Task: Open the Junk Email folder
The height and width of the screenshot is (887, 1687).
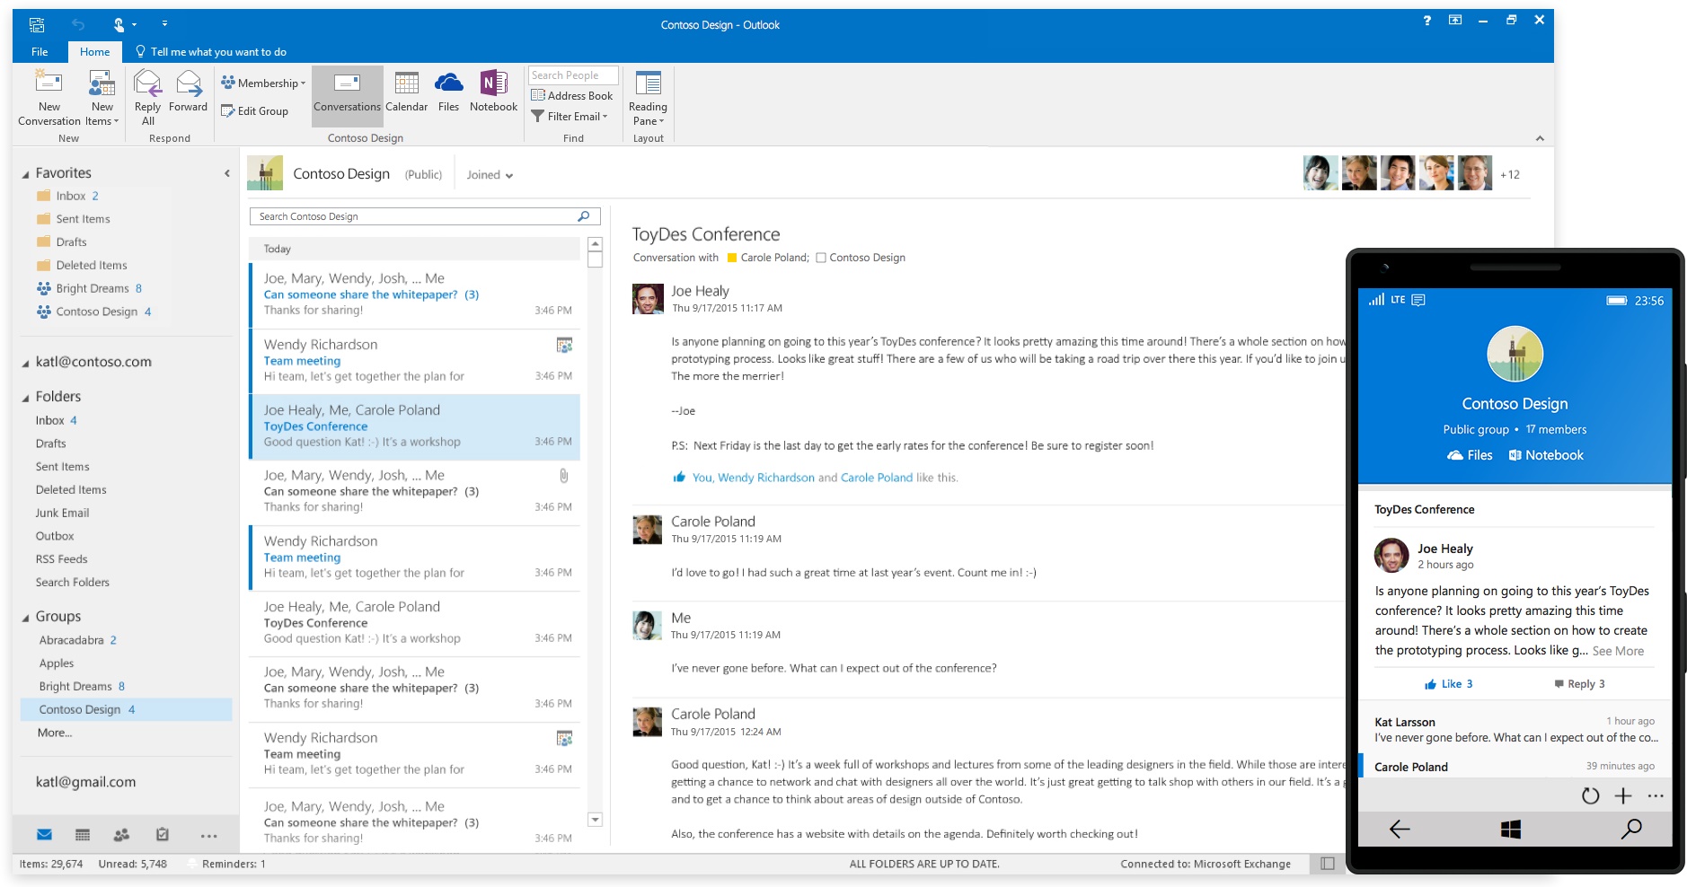Action: click(62, 513)
